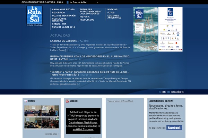
Task: Go to RECORRIDO page
Action: pos(58,12)
